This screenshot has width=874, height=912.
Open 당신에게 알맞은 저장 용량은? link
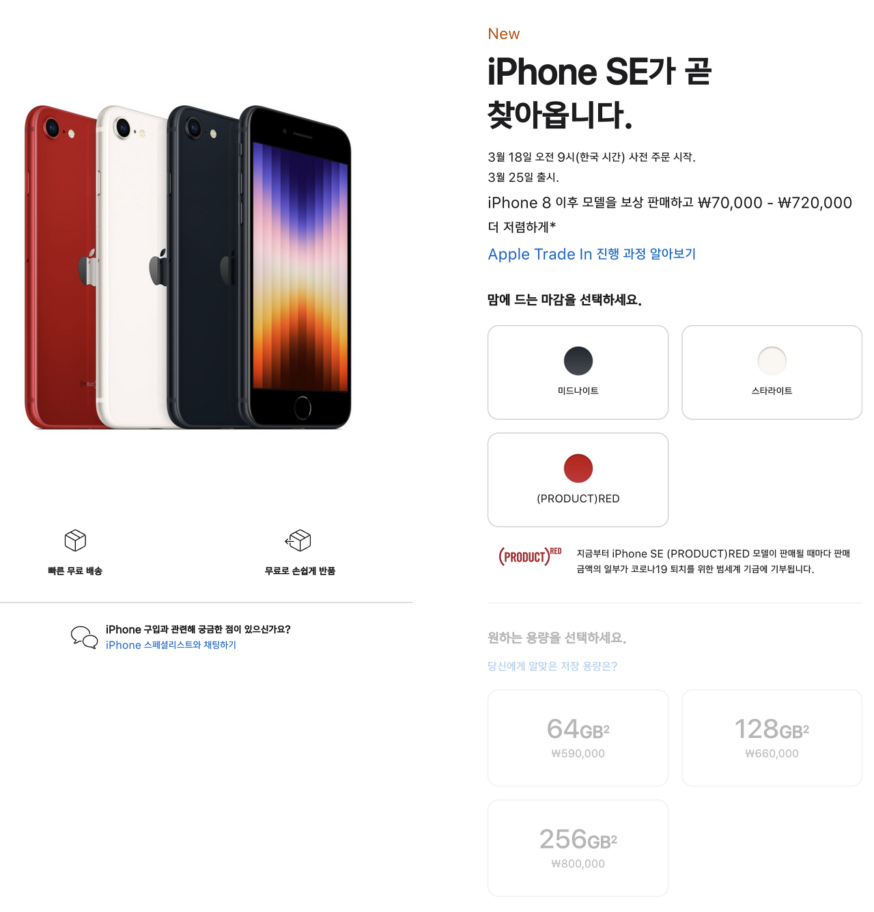click(x=552, y=666)
